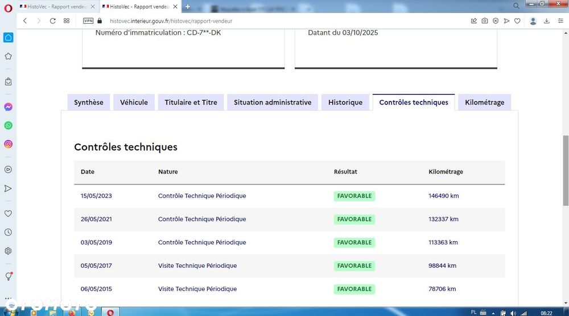This screenshot has width=569, height=316.
Task: Open Instagram in the Opera sidebar
Action: (x=8, y=144)
